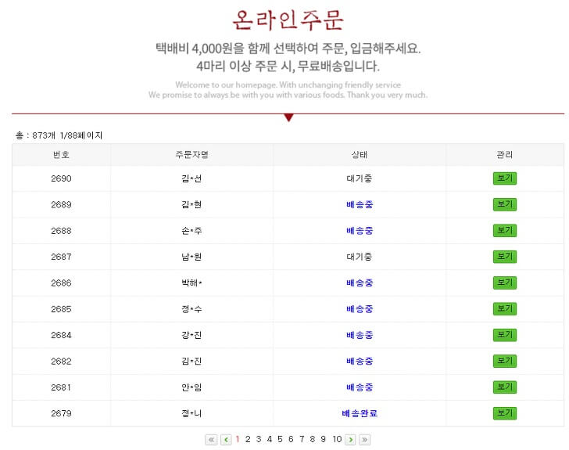Click the 상태 column header
Screen dimensions: 569x450
click(x=360, y=155)
